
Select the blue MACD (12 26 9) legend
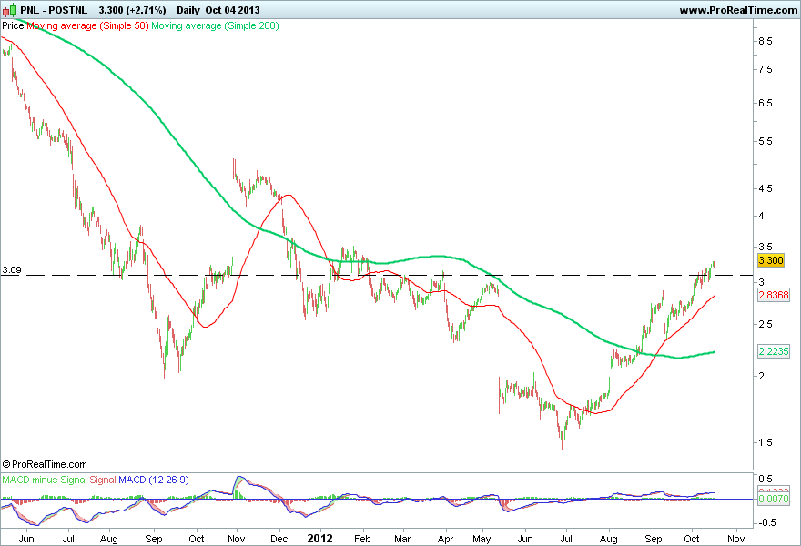154,480
